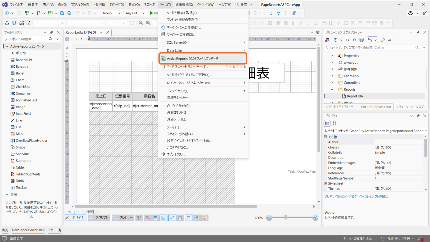The width and height of the screenshot is (430, 242).
Task: Click the pending changes filter clock icon
Action: point(336,40)
